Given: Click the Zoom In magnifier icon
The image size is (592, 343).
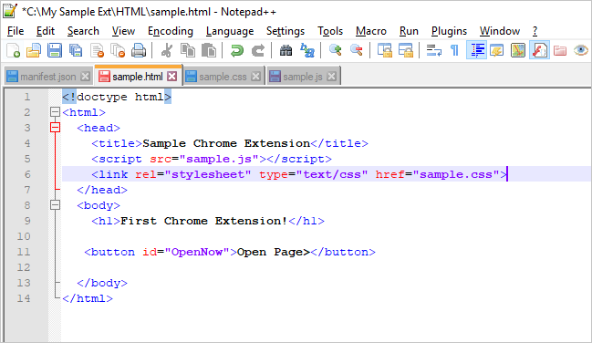Looking at the screenshot, I should point(336,50).
